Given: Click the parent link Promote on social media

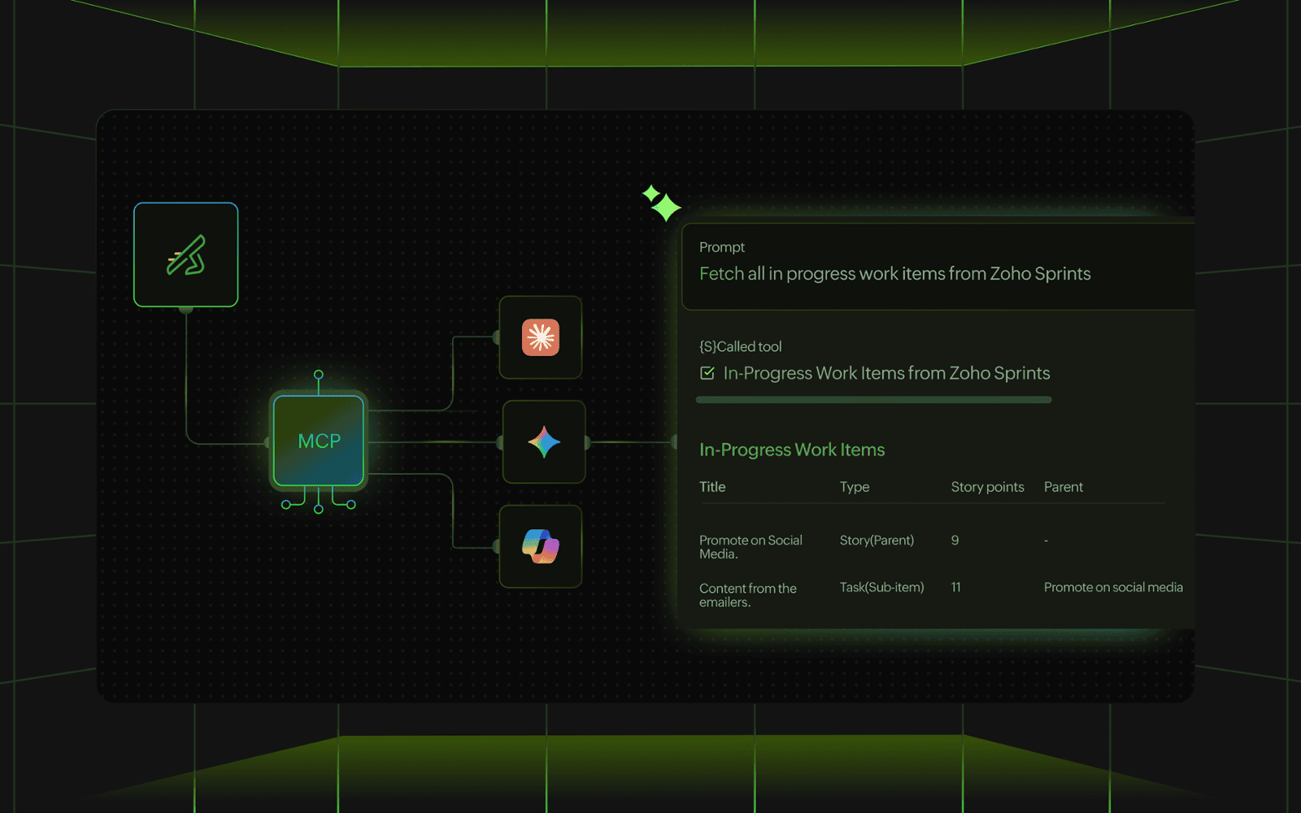Looking at the screenshot, I should click(1112, 587).
